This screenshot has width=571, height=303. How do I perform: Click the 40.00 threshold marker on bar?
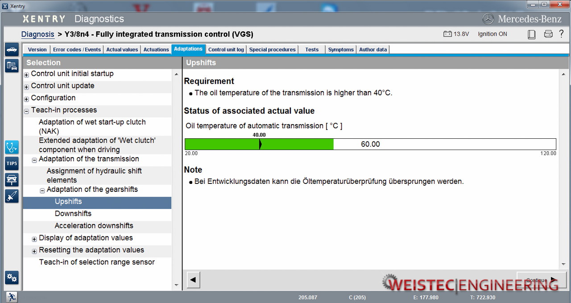(260, 144)
